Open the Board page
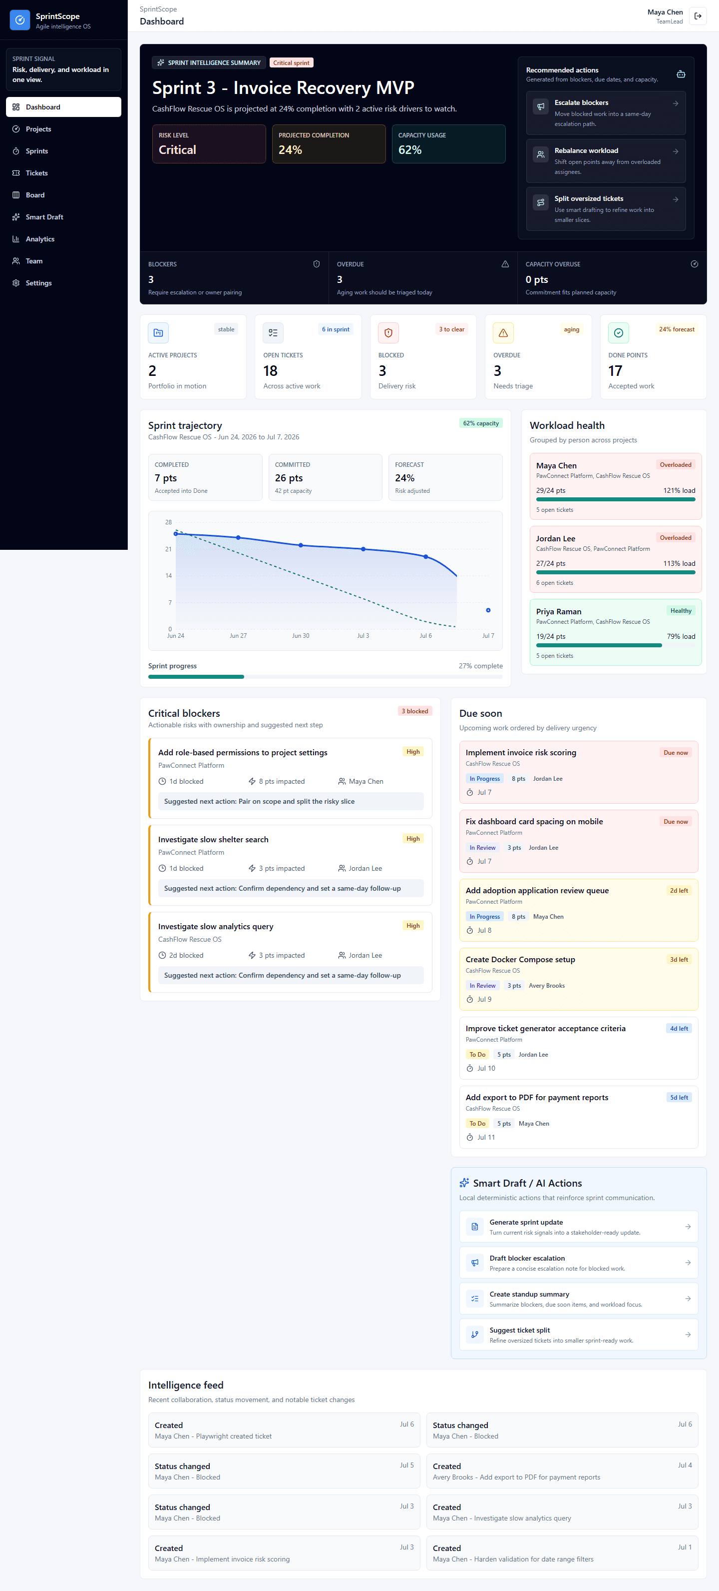The image size is (719, 1591). [x=63, y=195]
